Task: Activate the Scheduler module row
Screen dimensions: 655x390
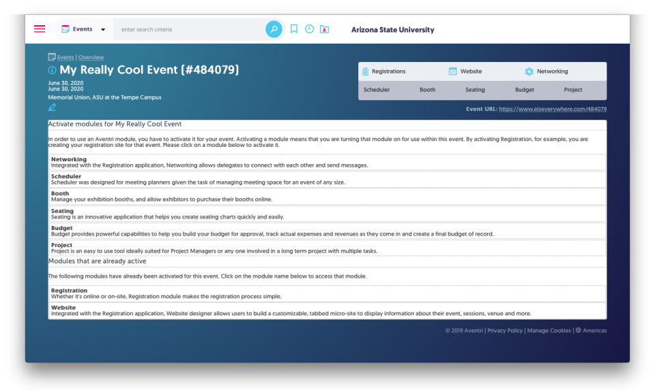Action: [327, 179]
